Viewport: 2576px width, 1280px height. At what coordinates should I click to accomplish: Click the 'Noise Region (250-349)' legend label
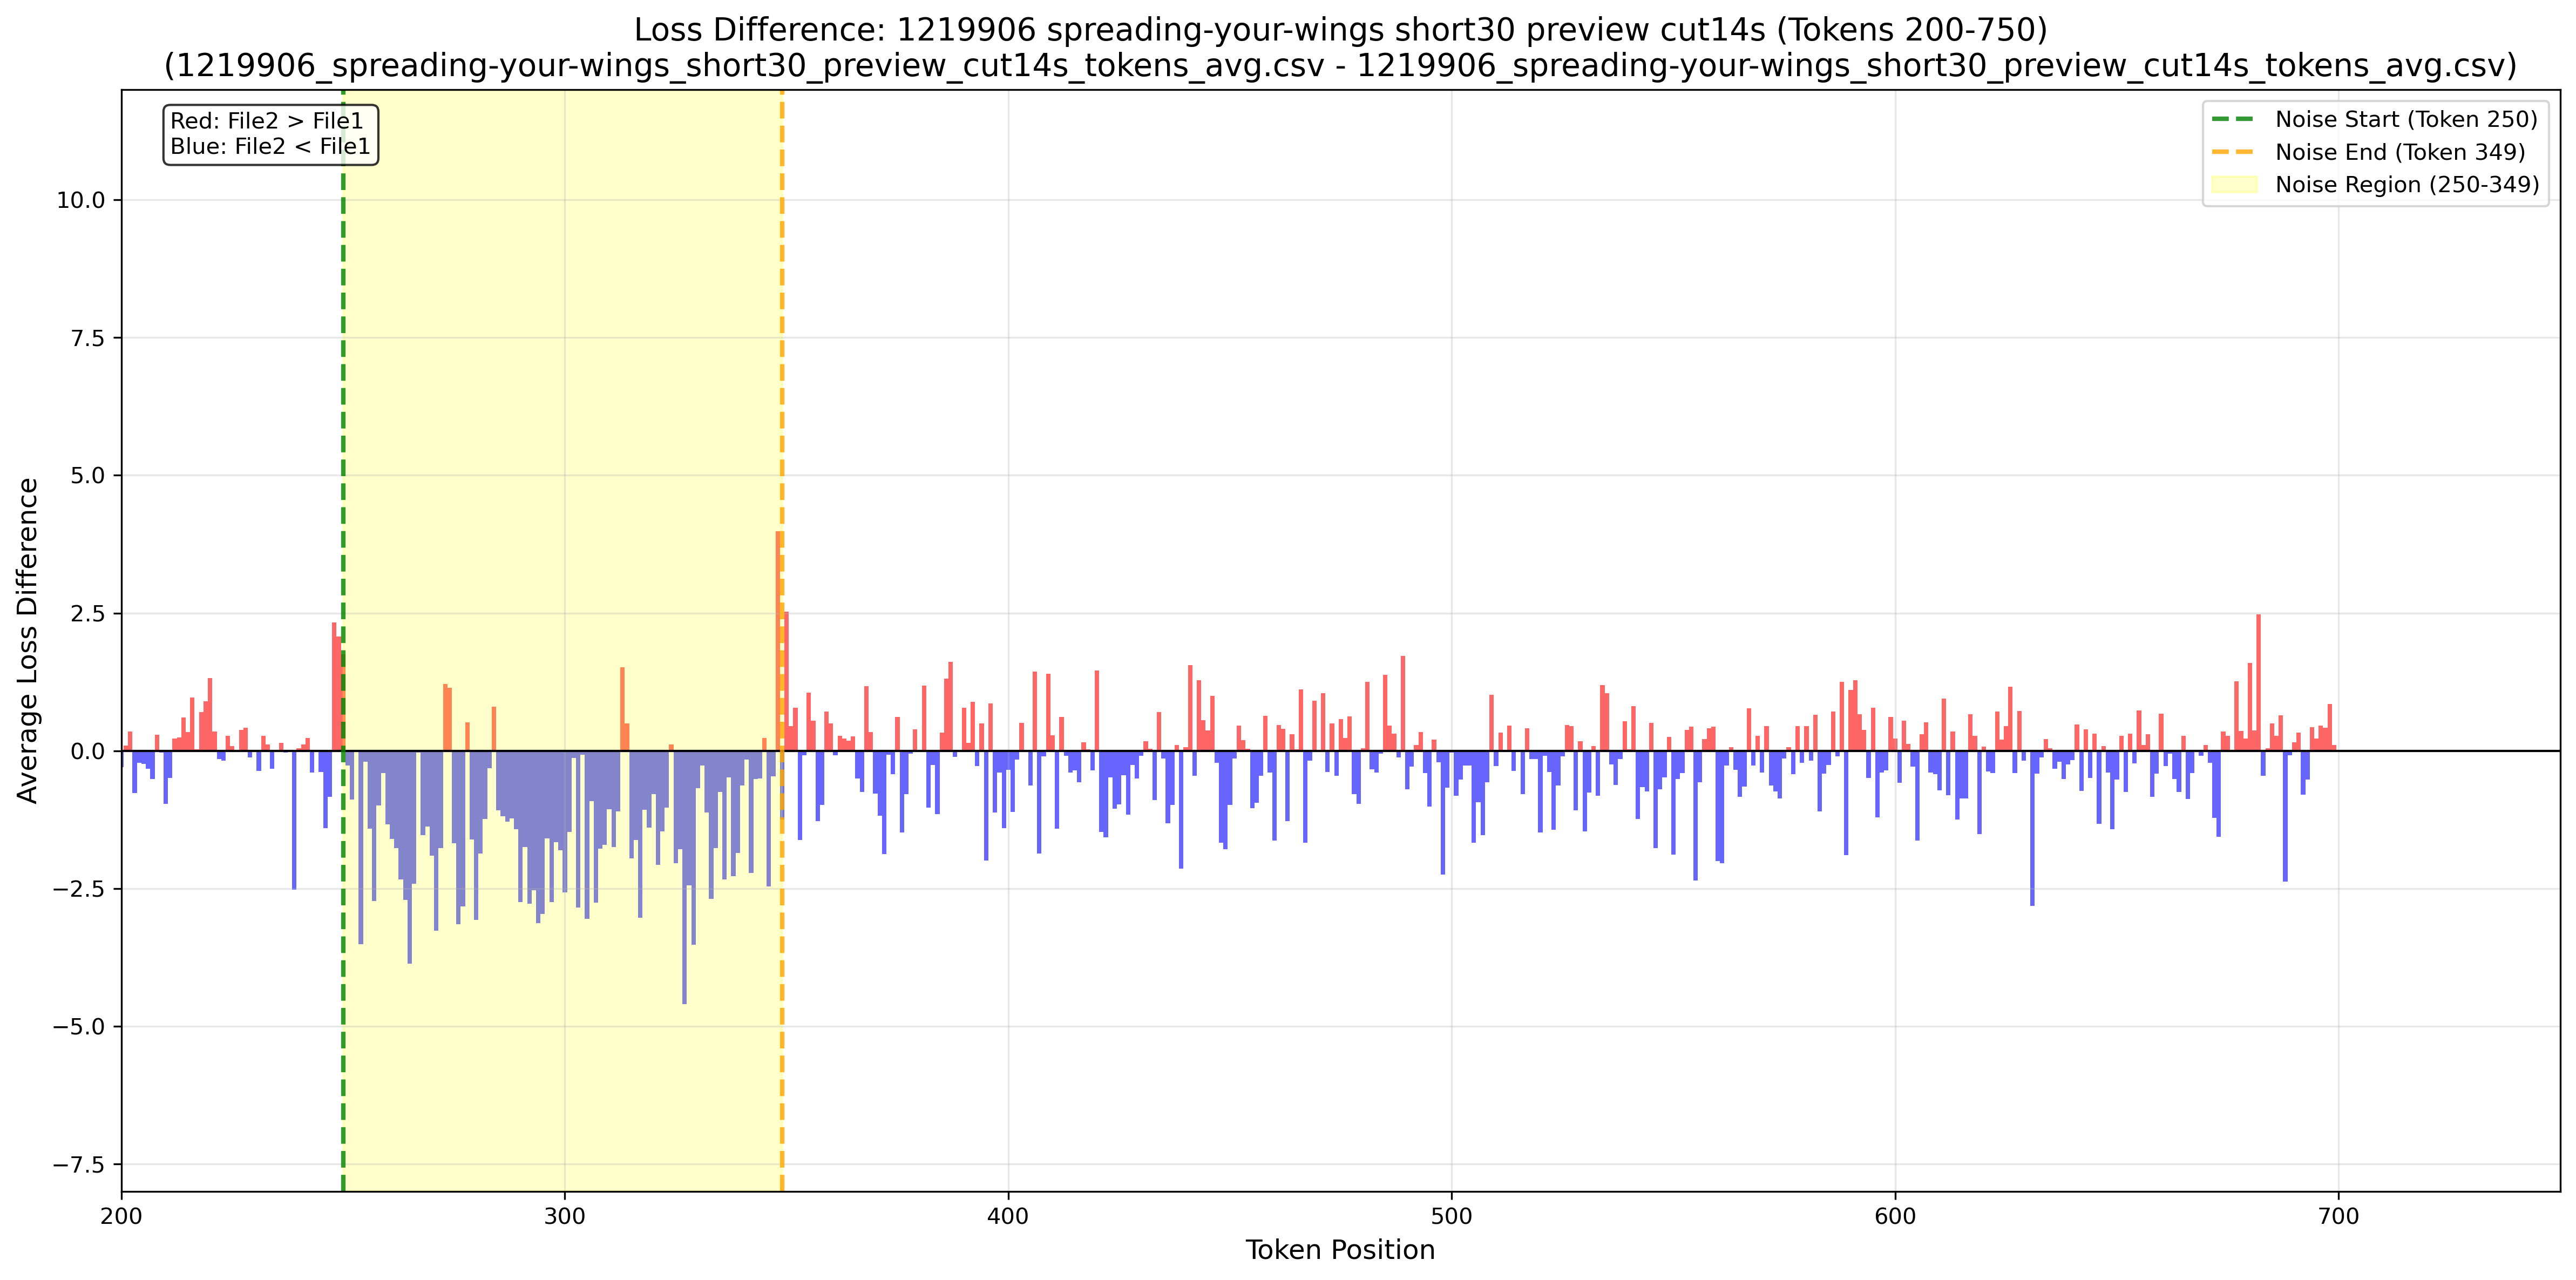2407,185
